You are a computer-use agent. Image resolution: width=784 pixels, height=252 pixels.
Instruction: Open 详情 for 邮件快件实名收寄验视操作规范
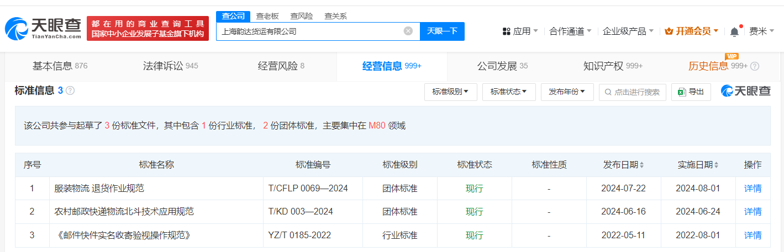coord(753,235)
